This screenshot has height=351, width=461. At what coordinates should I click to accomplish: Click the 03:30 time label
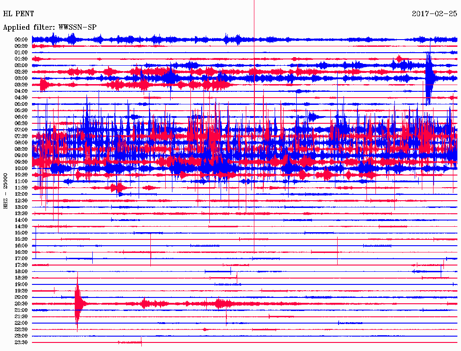tap(21, 85)
